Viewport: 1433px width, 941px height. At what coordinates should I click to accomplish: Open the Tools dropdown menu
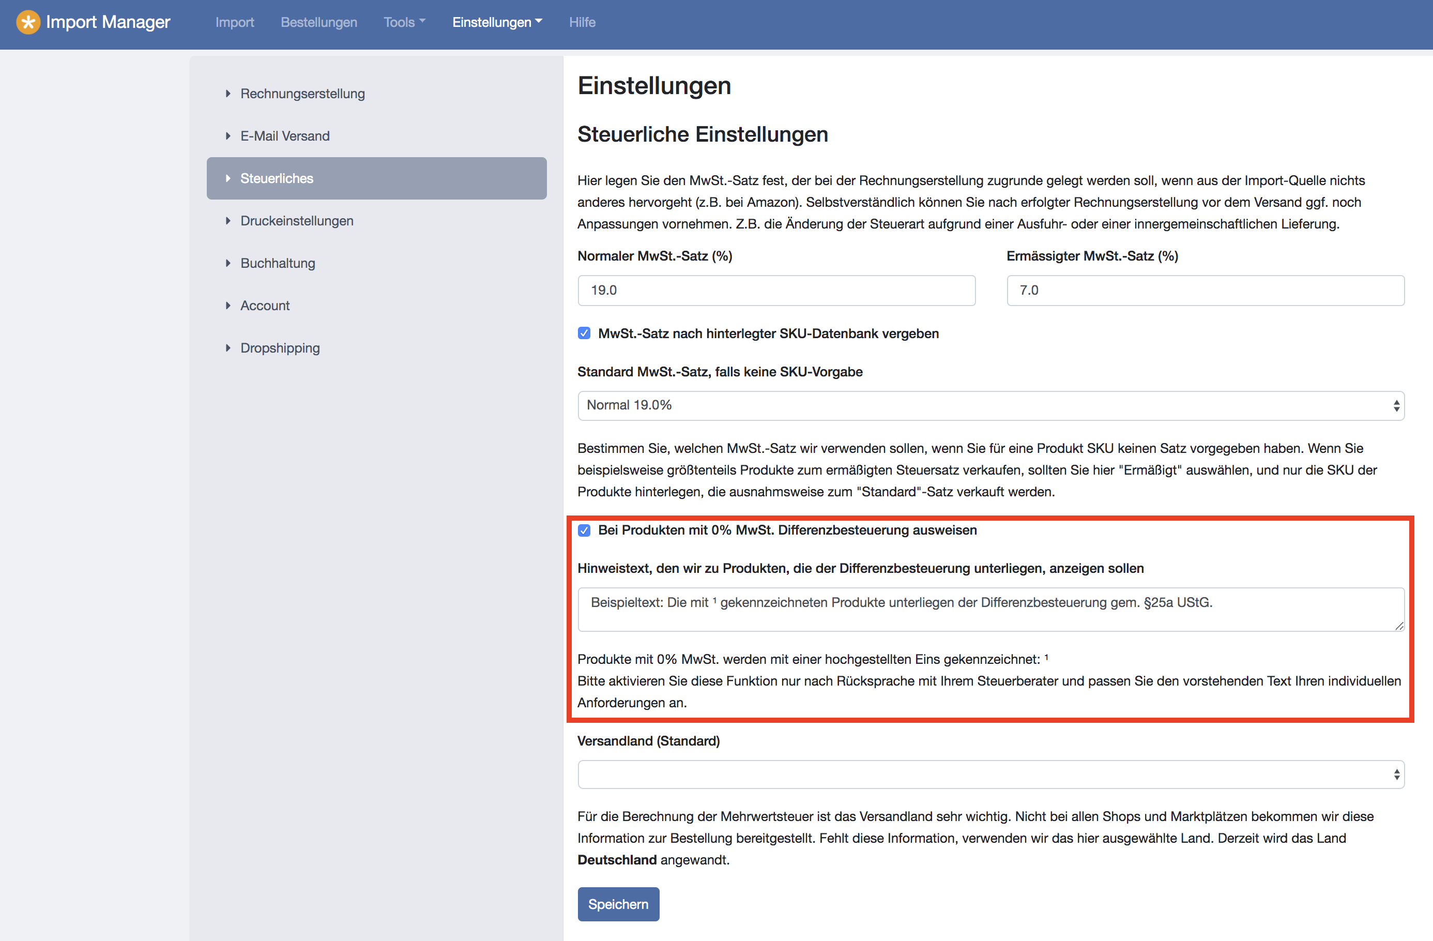(x=404, y=22)
